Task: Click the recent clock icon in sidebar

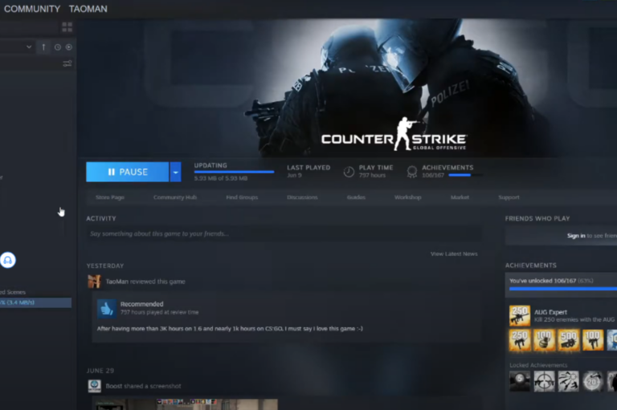Action: click(x=58, y=47)
